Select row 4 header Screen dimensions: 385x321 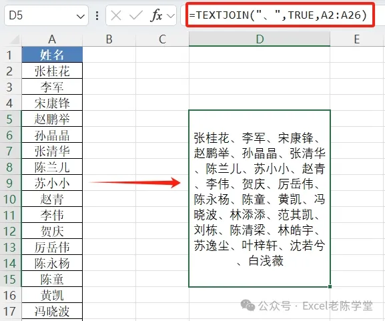(11, 103)
